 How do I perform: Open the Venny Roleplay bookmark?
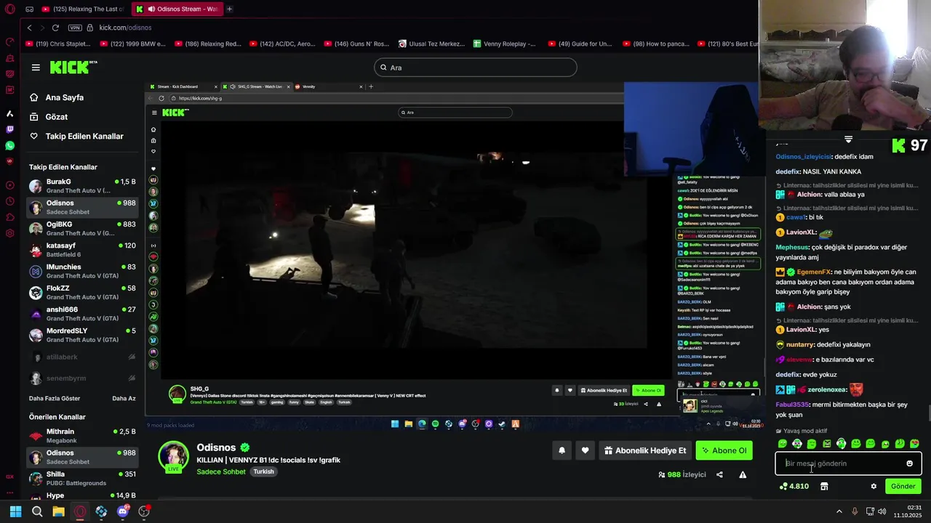pyautogui.click(x=504, y=44)
